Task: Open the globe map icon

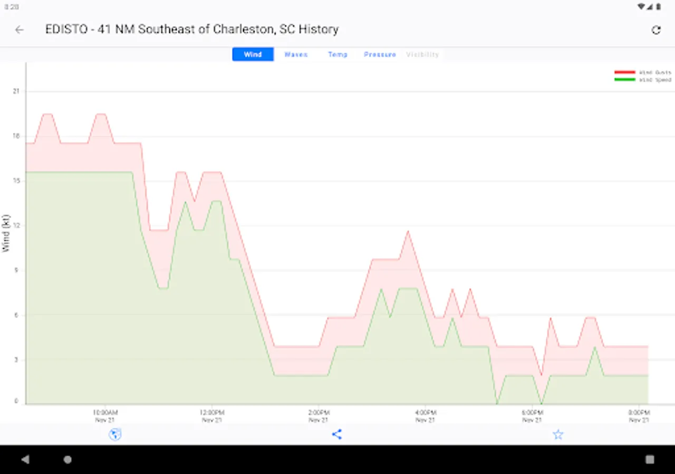Action: 115,434
